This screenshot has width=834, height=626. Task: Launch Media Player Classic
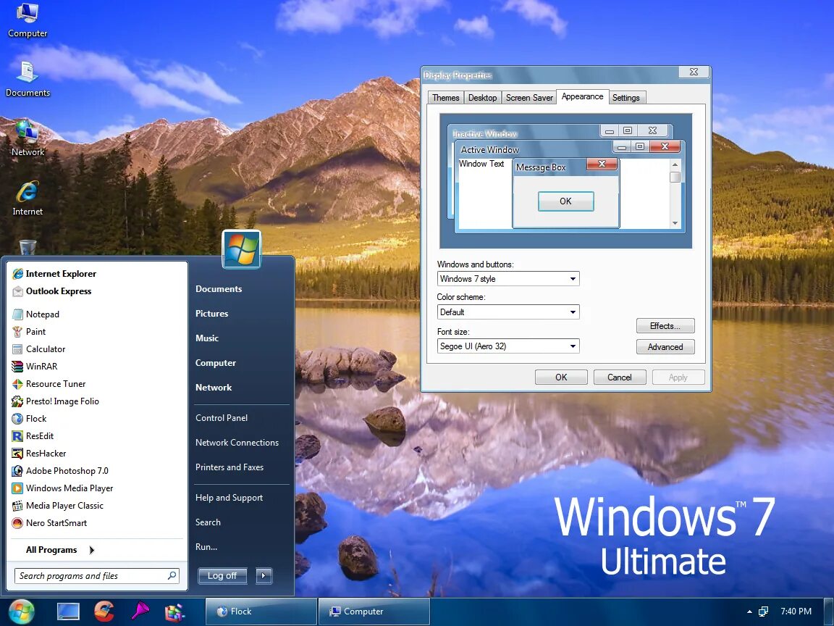pyautogui.click(x=57, y=506)
